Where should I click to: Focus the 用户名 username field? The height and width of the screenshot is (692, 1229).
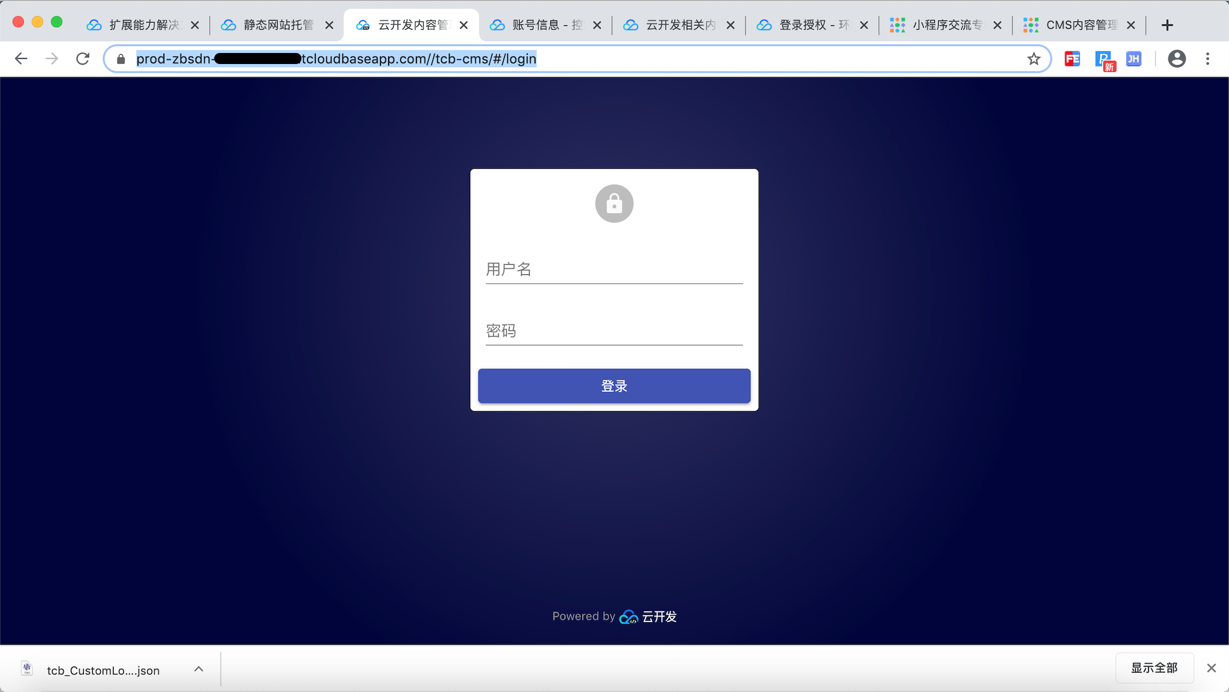(614, 269)
